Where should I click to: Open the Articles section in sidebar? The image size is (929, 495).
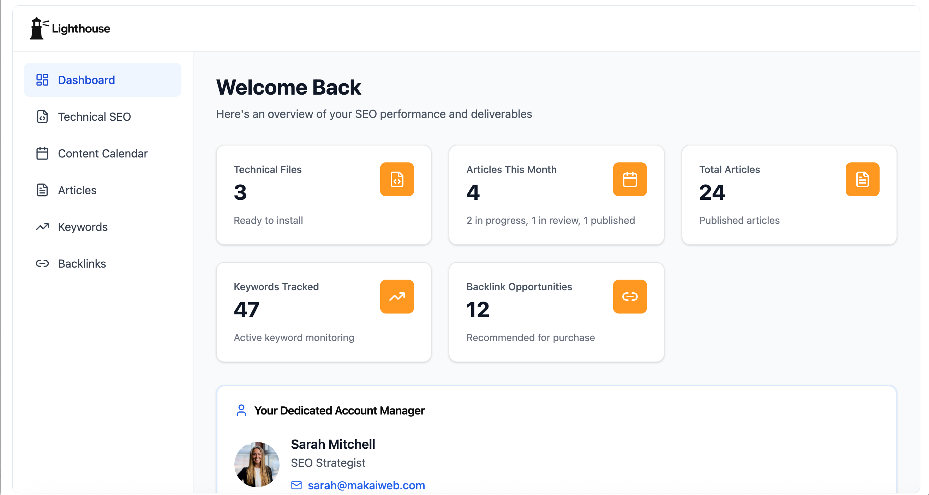[77, 190]
